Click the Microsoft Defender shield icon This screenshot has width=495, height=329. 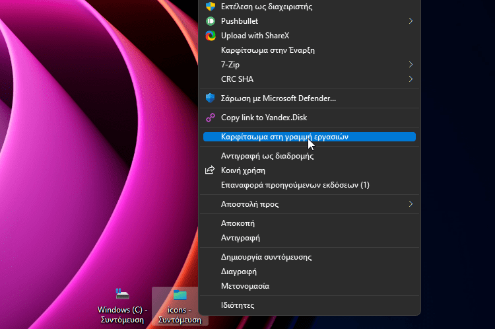pos(211,98)
